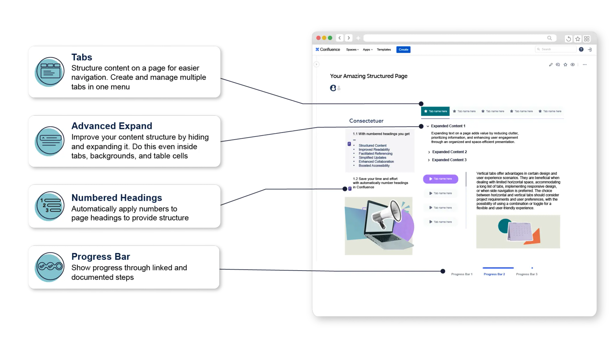Viewport: 616px width, 347px height.
Task: Open the Apps dropdown menu
Action: 367,50
